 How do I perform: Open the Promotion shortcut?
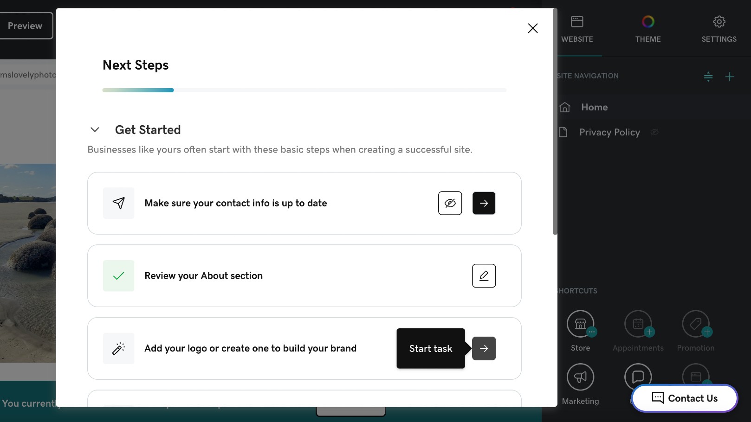pos(696,331)
